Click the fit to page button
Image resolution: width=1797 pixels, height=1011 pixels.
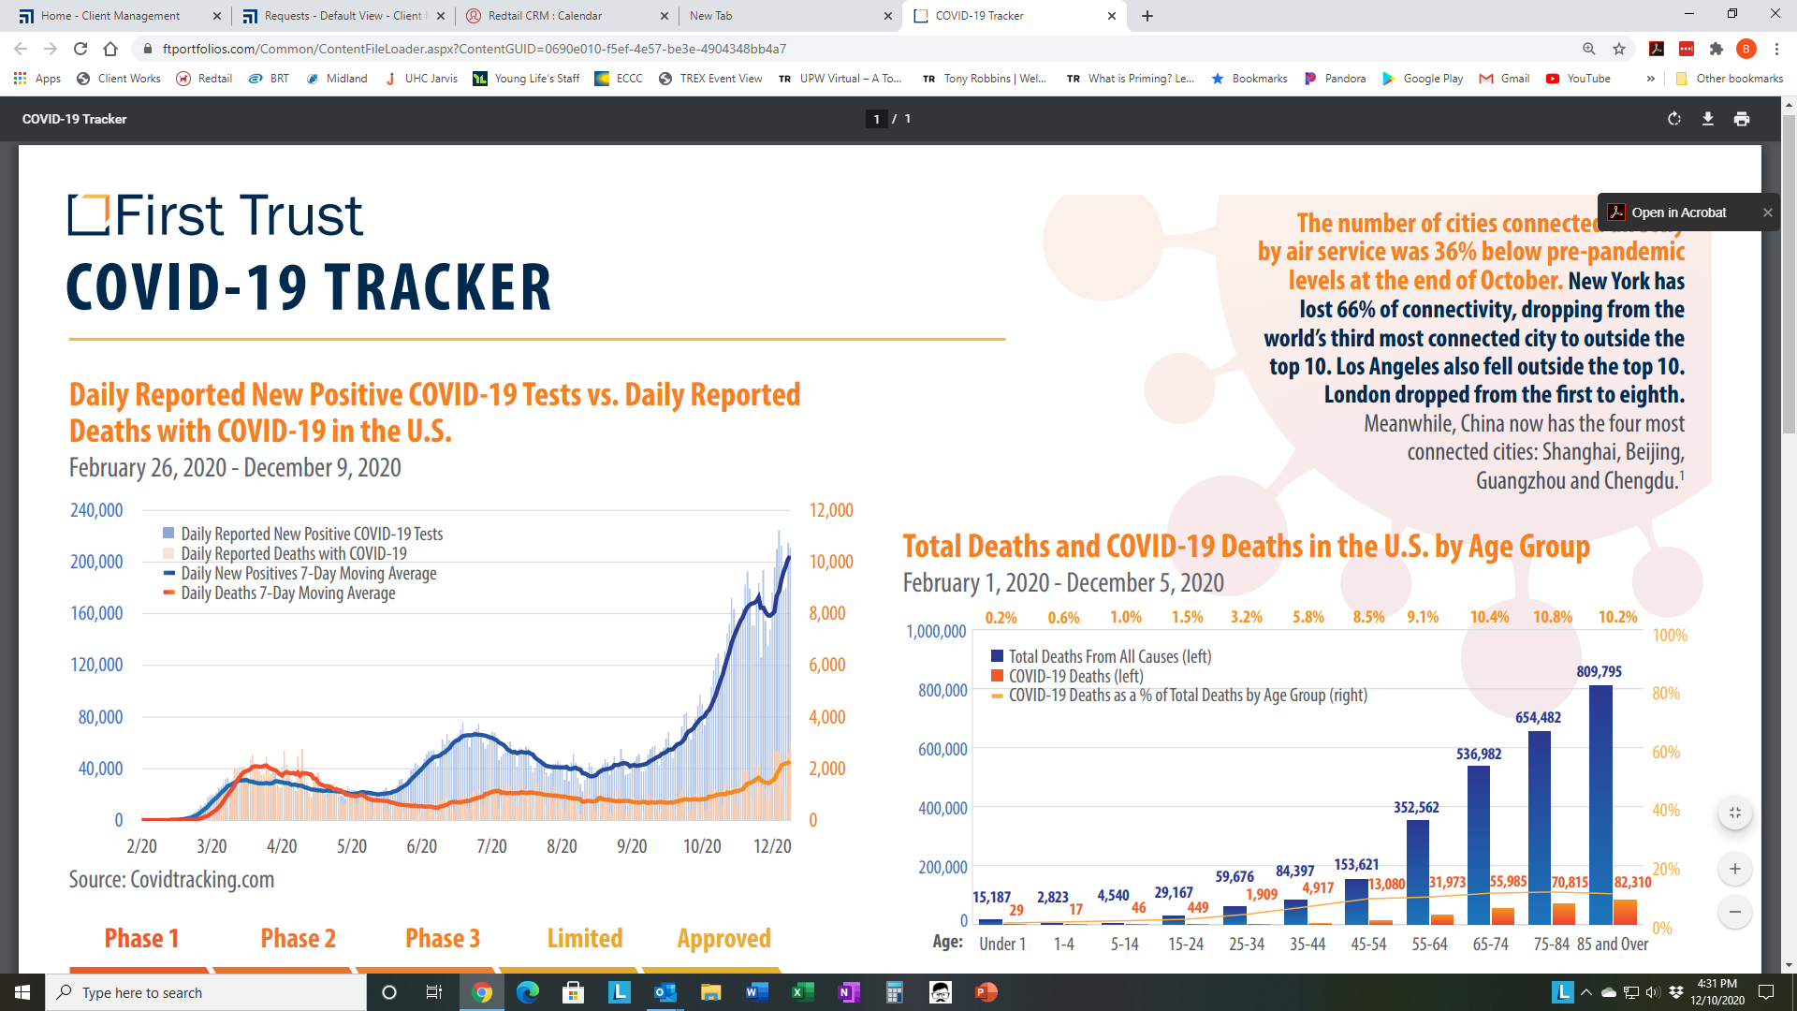click(1735, 813)
